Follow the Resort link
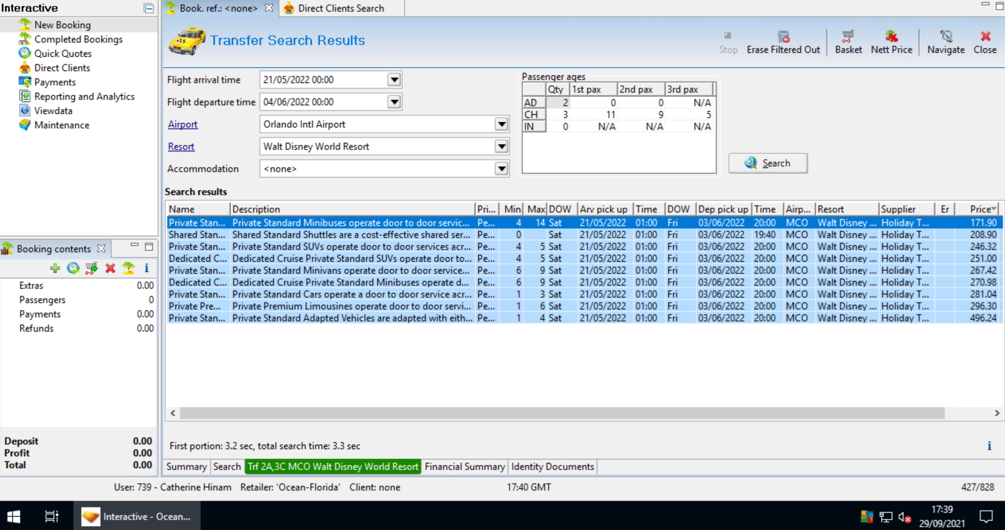The image size is (1005, 530). pos(181,147)
